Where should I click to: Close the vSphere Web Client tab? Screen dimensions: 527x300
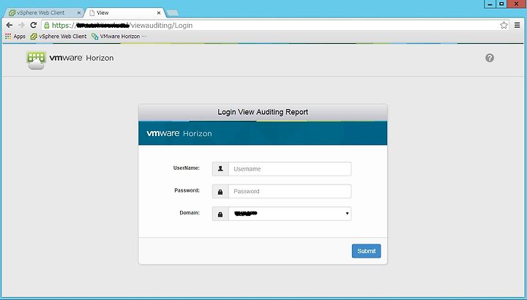point(79,12)
